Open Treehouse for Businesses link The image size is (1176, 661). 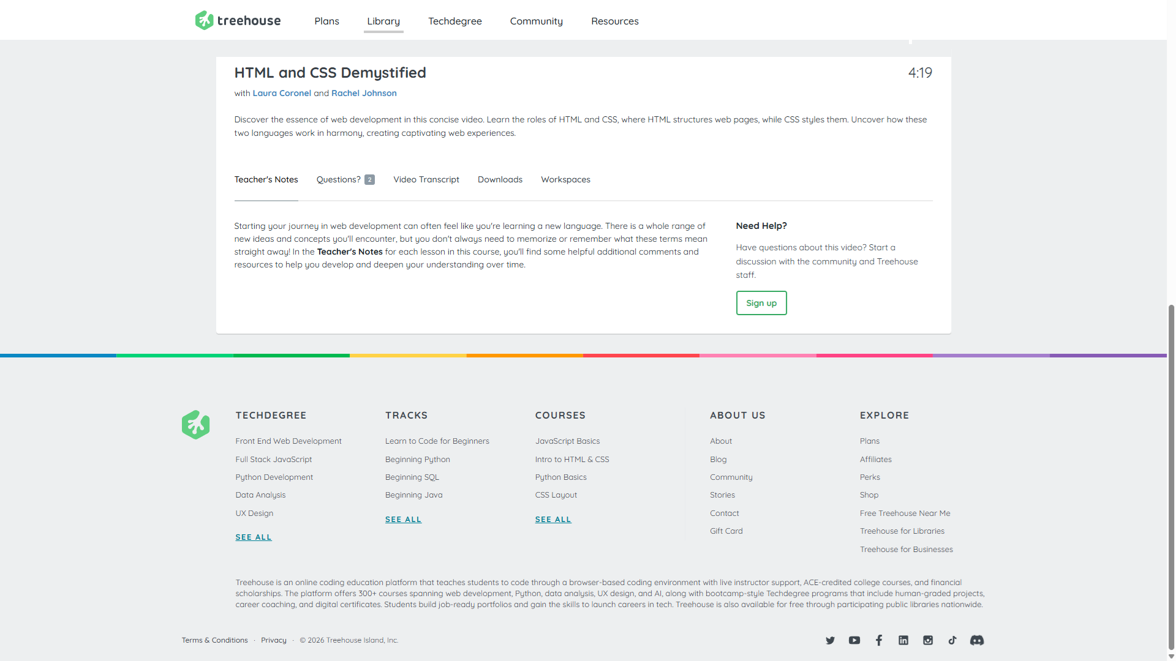(x=907, y=549)
